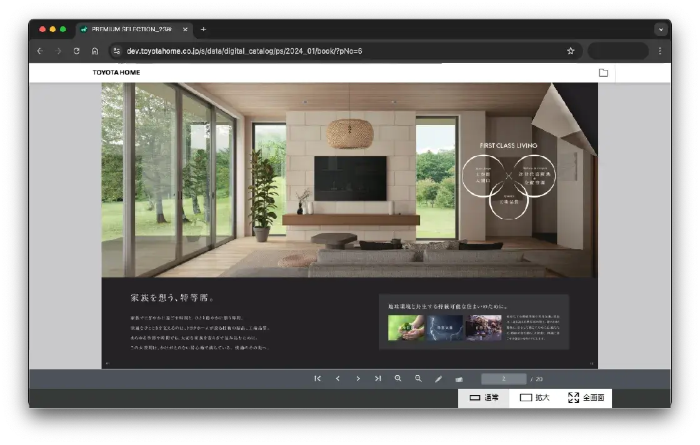Click the TOYOTA HOME logo link
Image resolution: width=700 pixels, height=445 pixels.
click(116, 72)
